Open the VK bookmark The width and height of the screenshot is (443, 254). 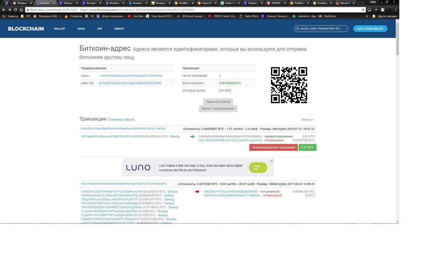coord(89,16)
